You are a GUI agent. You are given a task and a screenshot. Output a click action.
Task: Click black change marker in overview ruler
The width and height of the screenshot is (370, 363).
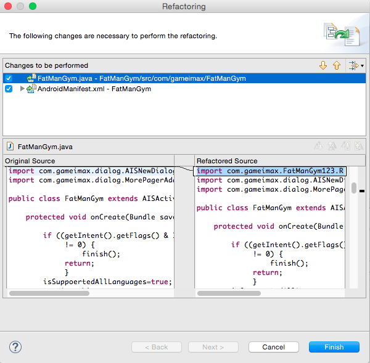point(362,191)
